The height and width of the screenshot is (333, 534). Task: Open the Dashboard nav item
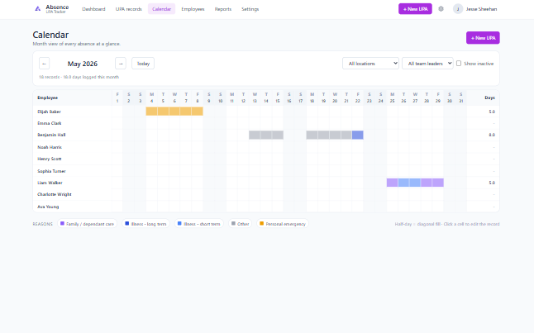click(93, 9)
